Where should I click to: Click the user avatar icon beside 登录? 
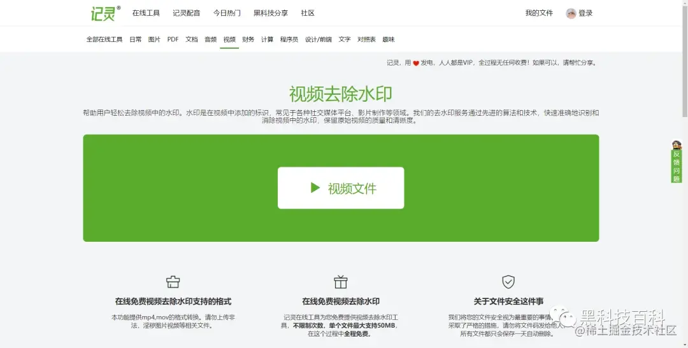tap(571, 13)
